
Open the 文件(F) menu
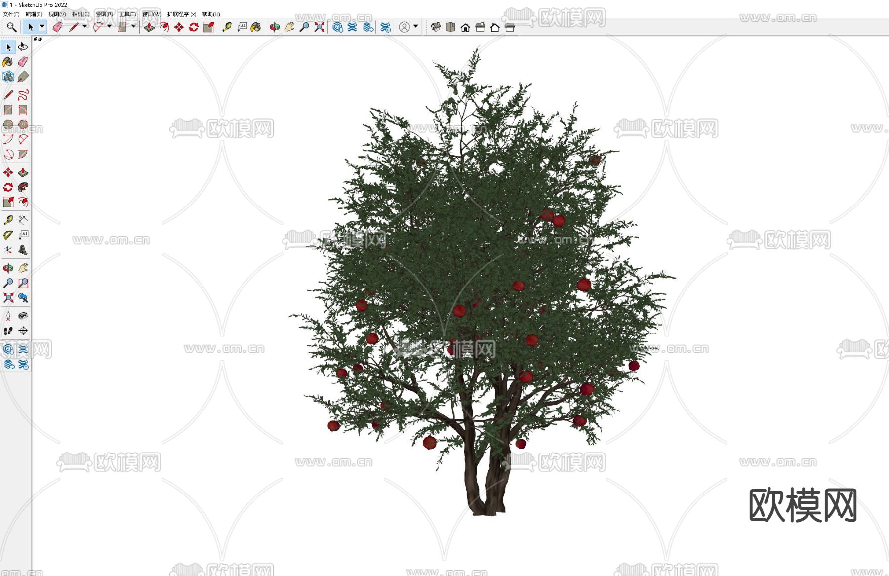click(x=11, y=14)
